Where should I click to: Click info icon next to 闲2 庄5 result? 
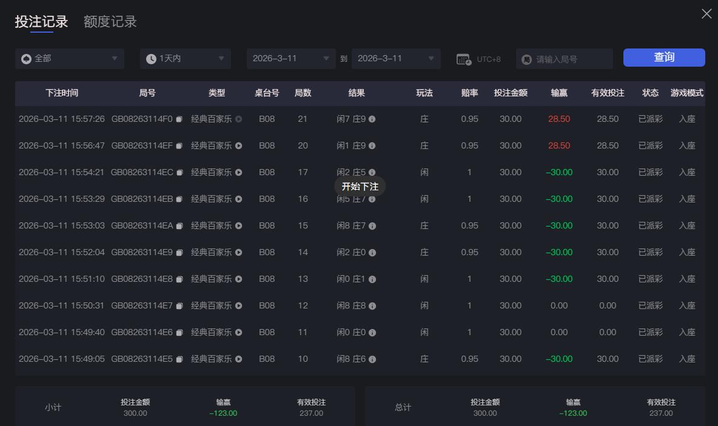(372, 172)
